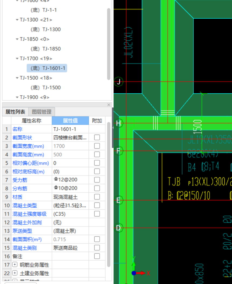The image size is (232, 284).
Task: Click the 泵送类型 property link
Action: click(x=22, y=231)
